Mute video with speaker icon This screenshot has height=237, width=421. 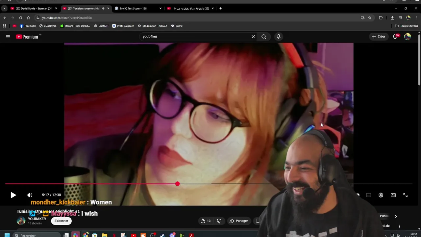coord(30,195)
